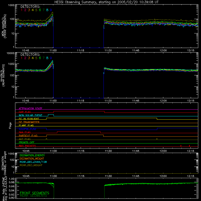Select yellow detector 4 in rear segments legend
201x201 pixels.
point(33,58)
